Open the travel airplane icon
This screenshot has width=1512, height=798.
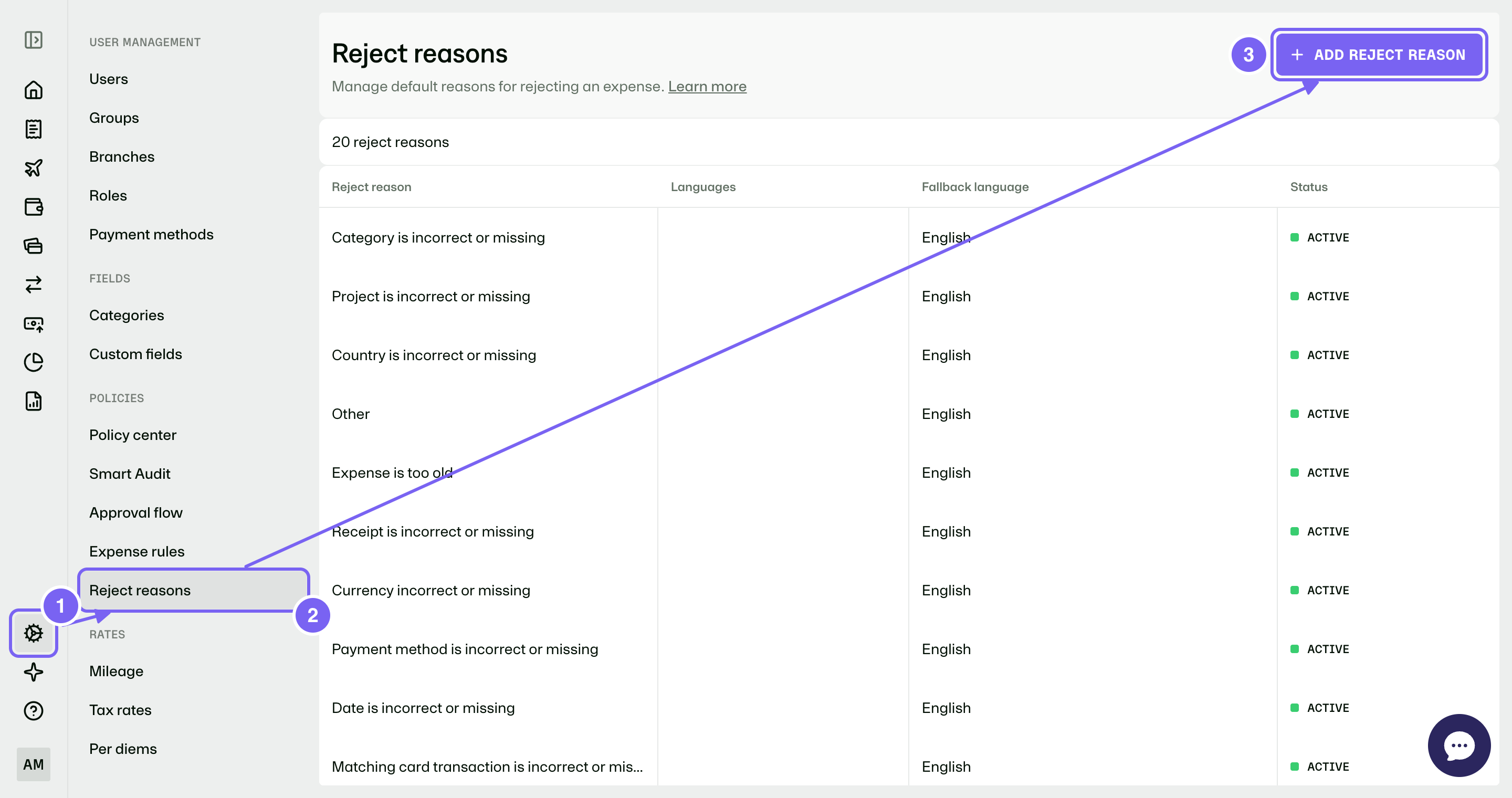point(34,168)
